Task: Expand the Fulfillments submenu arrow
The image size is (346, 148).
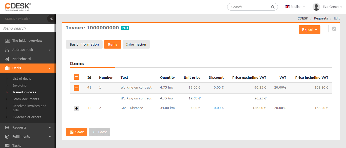Action: point(50,137)
